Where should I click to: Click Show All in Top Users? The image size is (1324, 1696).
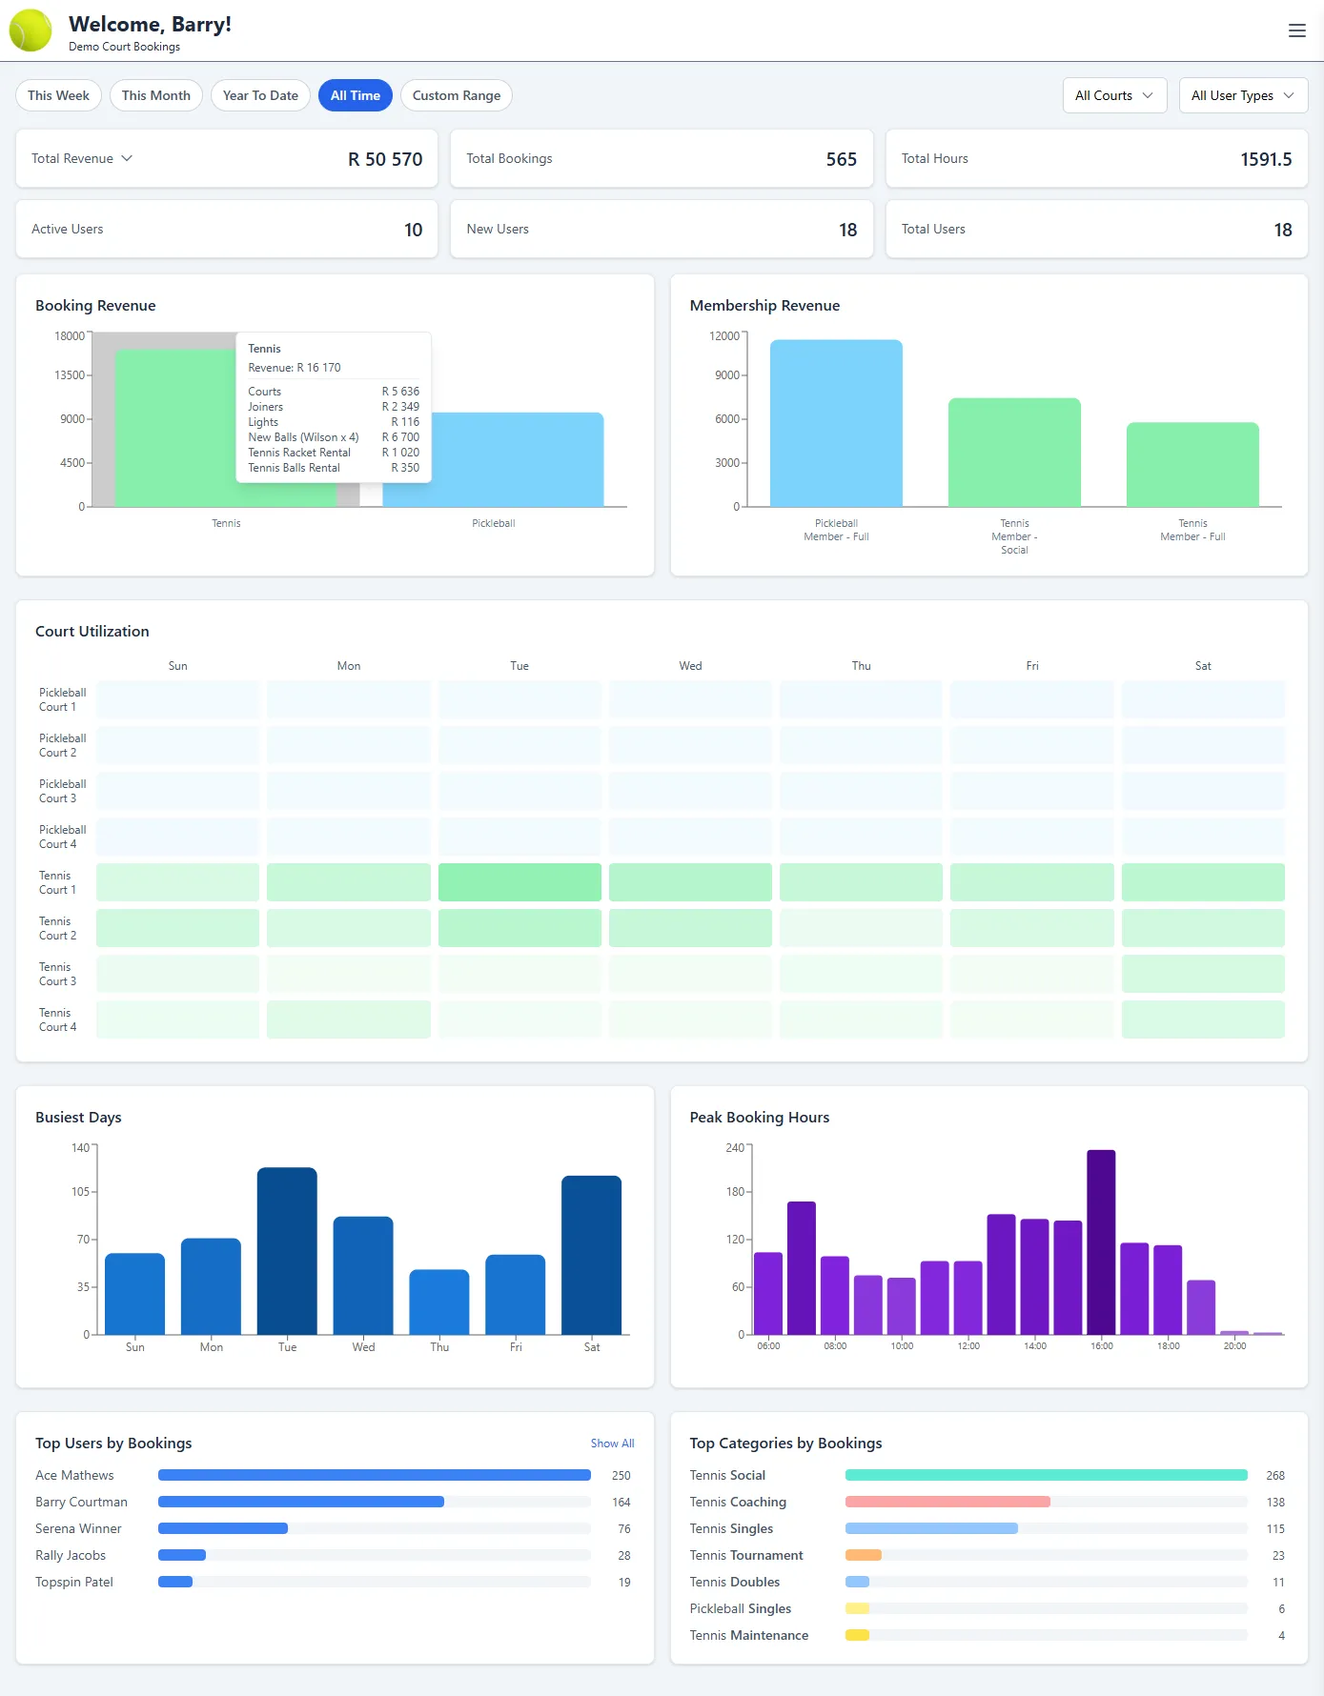[612, 1444]
